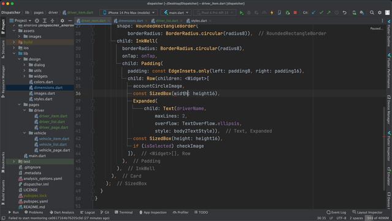The image size is (392, 221).
Task: Click Git commit checkmark icon
Action: 321,12
